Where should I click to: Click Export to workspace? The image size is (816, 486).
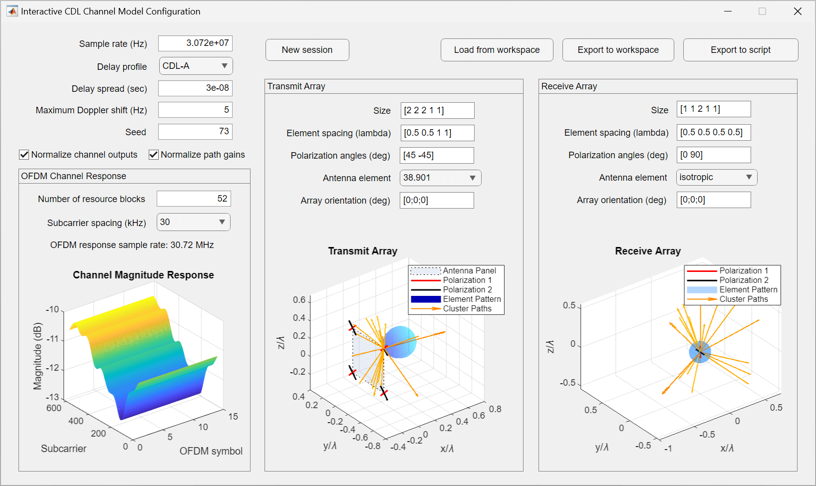coord(618,50)
